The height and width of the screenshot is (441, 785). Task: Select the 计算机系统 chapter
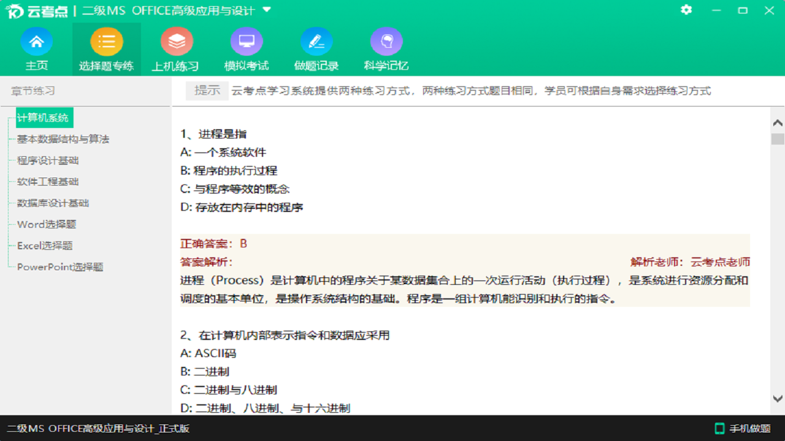[43, 118]
